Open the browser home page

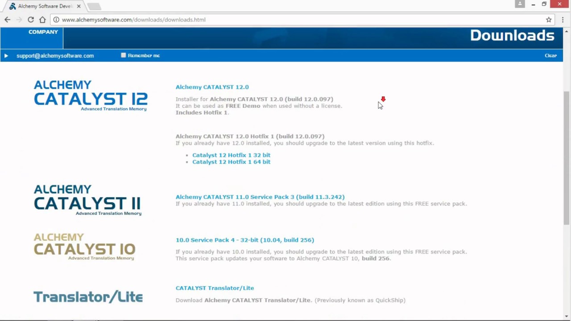click(x=42, y=20)
